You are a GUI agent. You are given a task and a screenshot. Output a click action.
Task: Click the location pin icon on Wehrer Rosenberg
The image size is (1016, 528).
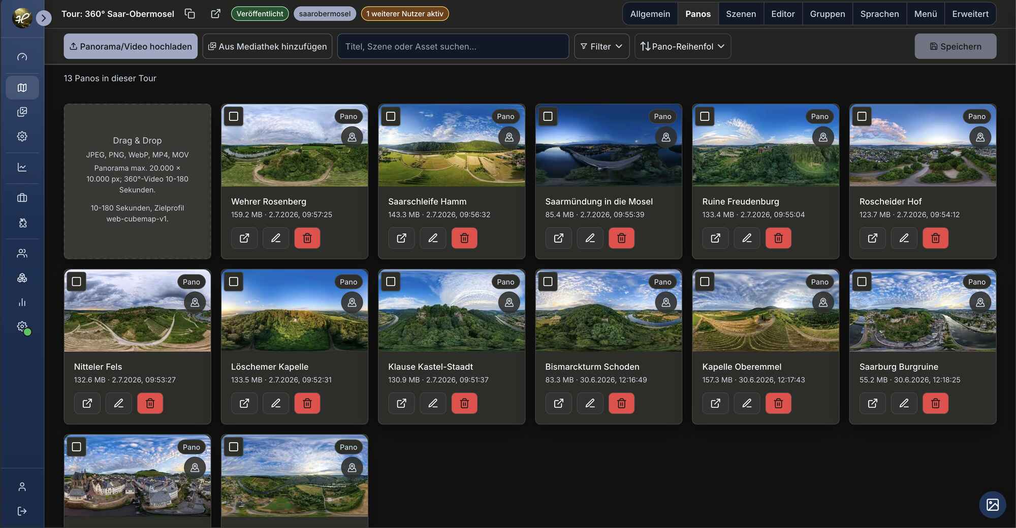pos(352,137)
